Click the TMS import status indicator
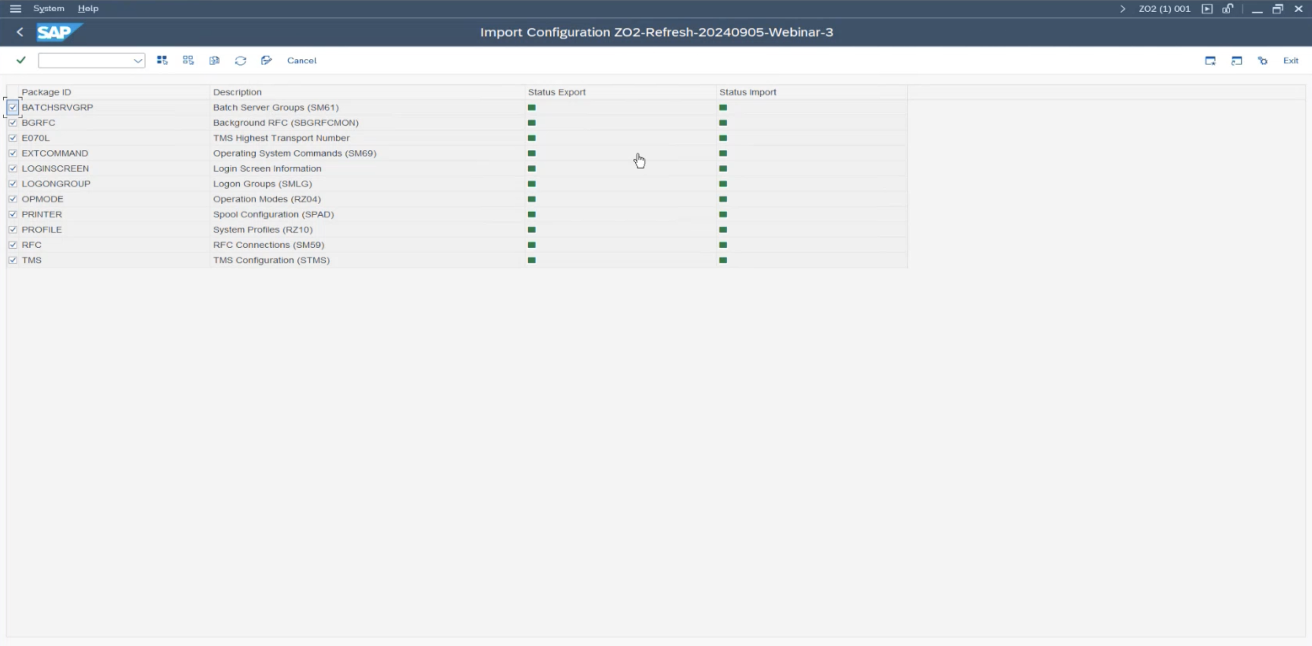Viewport: 1312px width, 646px height. pyautogui.click(x=723, y=260)
